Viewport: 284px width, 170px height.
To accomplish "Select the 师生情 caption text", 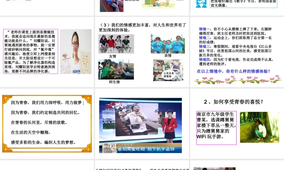I will pyautogui.click(x=114, y=82).
